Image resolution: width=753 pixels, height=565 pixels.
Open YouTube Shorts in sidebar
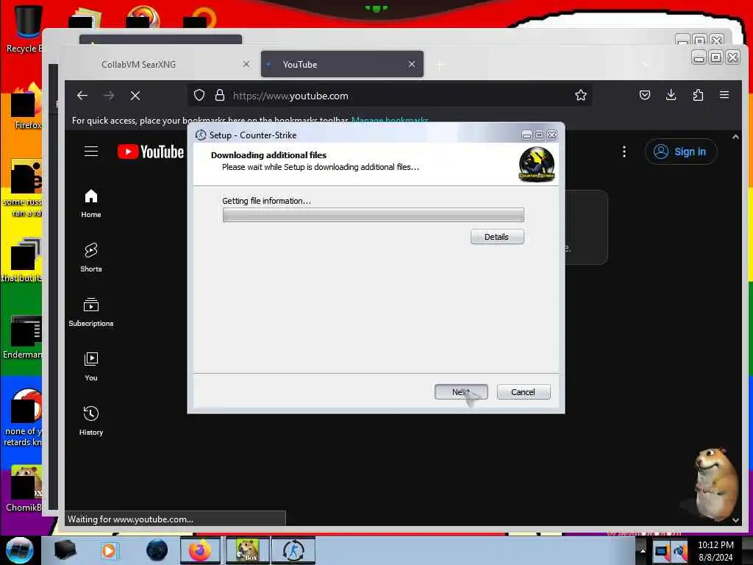(90, 258)
